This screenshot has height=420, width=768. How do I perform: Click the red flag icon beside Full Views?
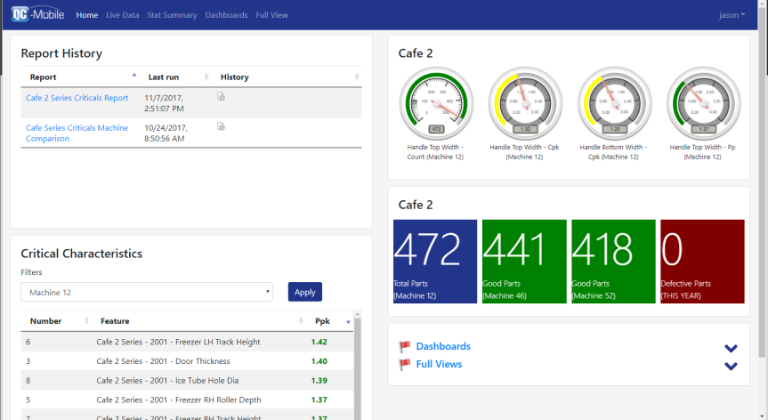click(405, 364)
